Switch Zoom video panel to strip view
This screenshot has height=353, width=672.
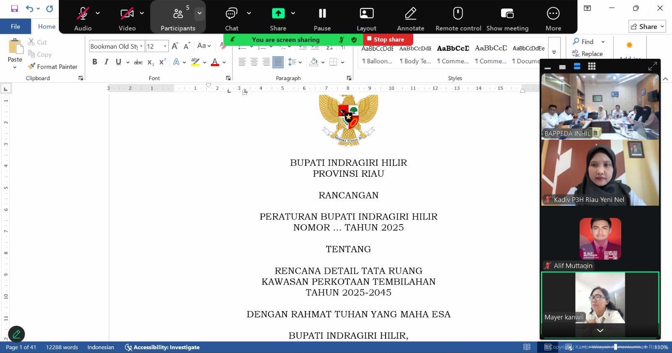pyautogui.click(x=577, y=66)
